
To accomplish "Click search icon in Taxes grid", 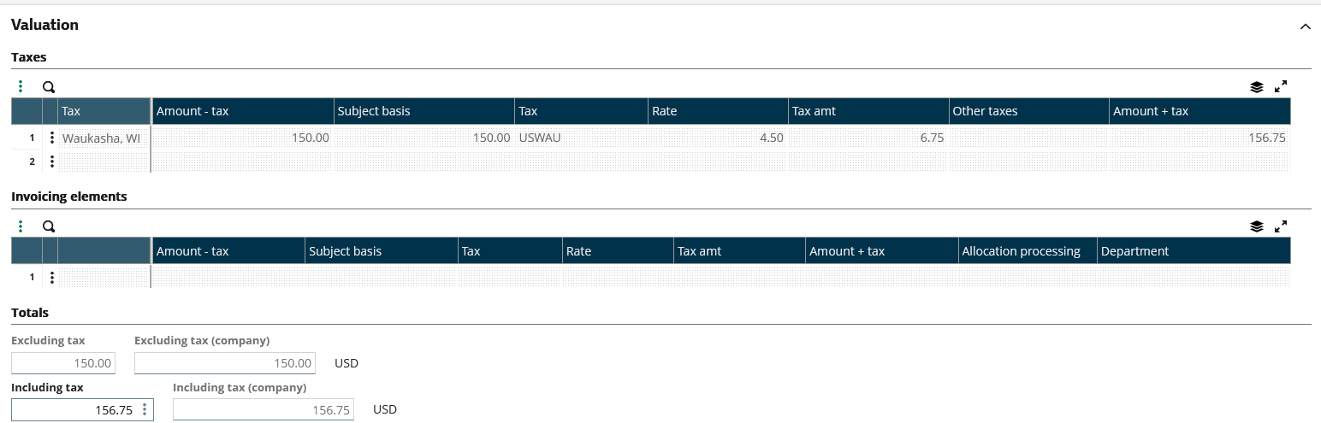I will tap(49, 86).
